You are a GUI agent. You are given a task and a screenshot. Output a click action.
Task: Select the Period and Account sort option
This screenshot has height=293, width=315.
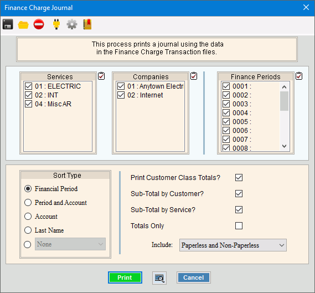(x=28, y=203)
